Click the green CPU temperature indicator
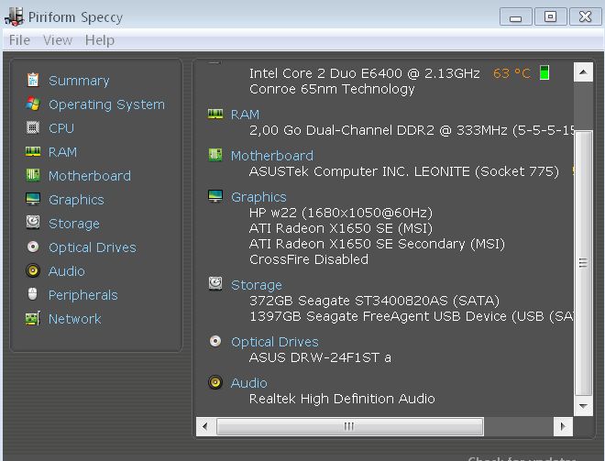The height and width of the screenshot is (461, 605). pos(544,73)
